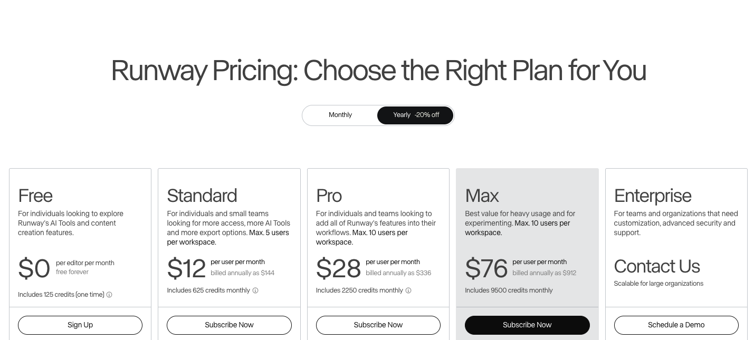
Task: Click the $76 Max price
Action: point(486,268)
